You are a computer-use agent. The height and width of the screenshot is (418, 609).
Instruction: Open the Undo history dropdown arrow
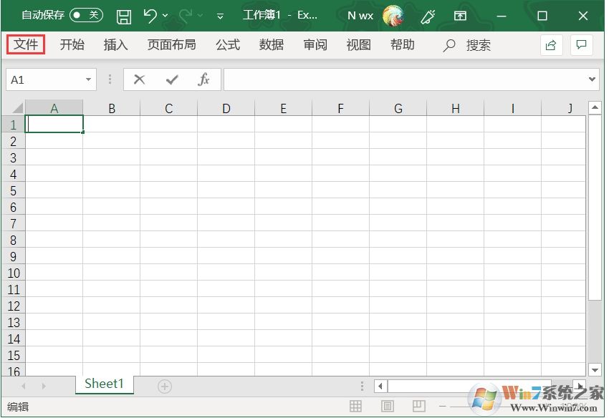click(166, 15)
